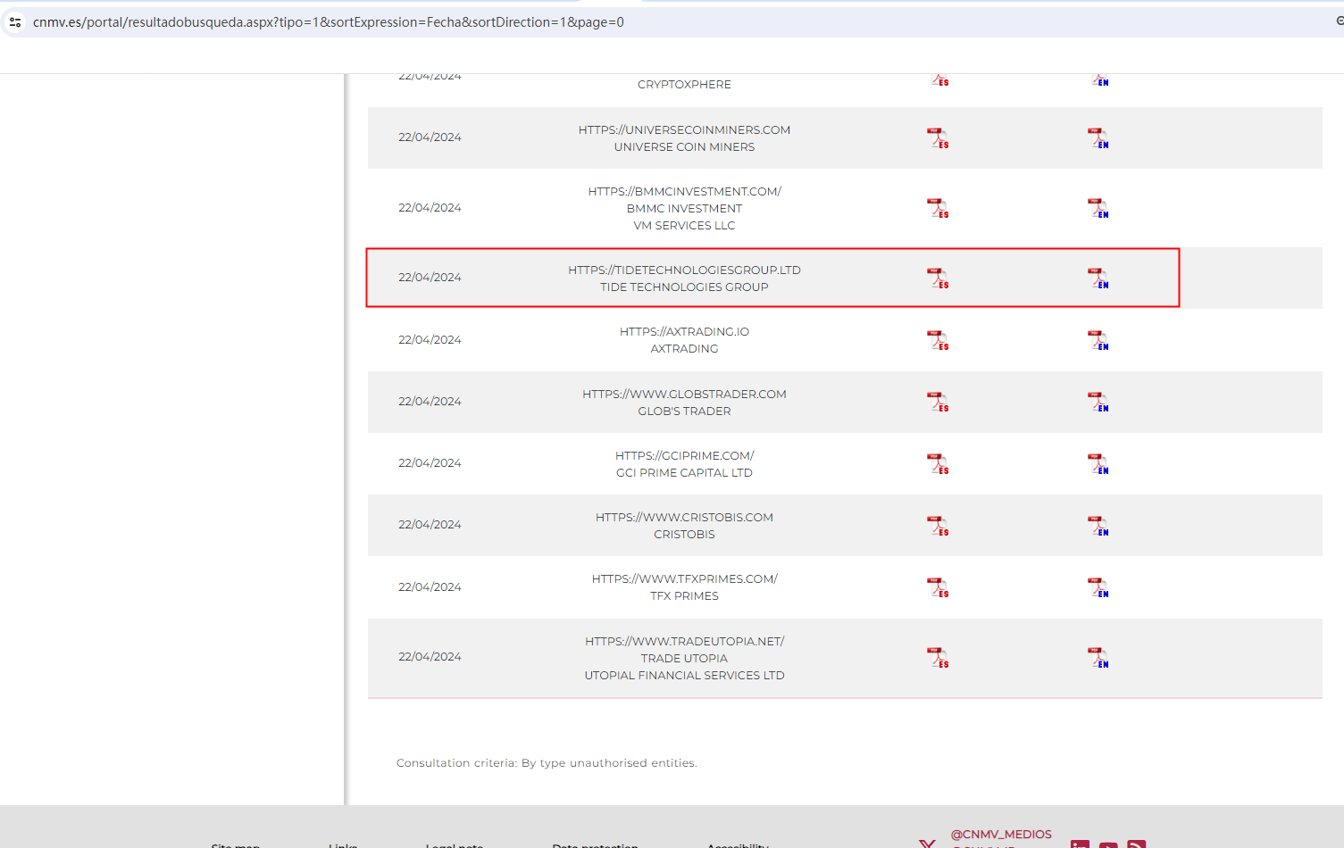The image size is (1344, 848).
Task: Click the browser address bar URL
Action: (329, 21)
